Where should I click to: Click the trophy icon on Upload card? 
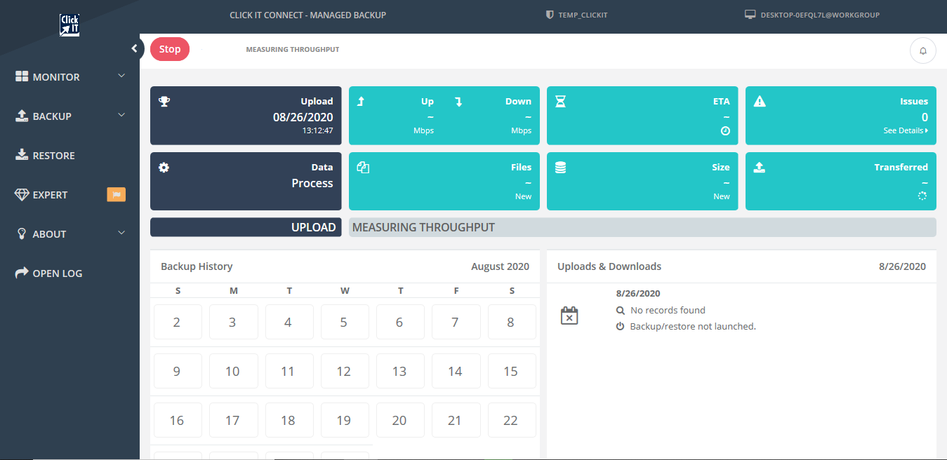164,102
